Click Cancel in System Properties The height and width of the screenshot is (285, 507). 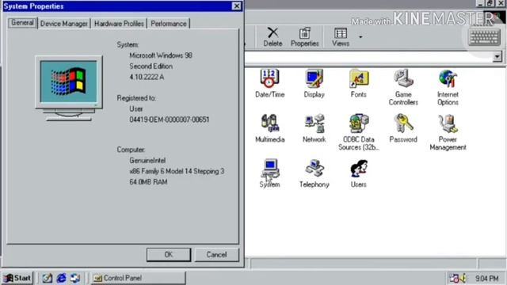pyautogui.click(x=216, y=255)
